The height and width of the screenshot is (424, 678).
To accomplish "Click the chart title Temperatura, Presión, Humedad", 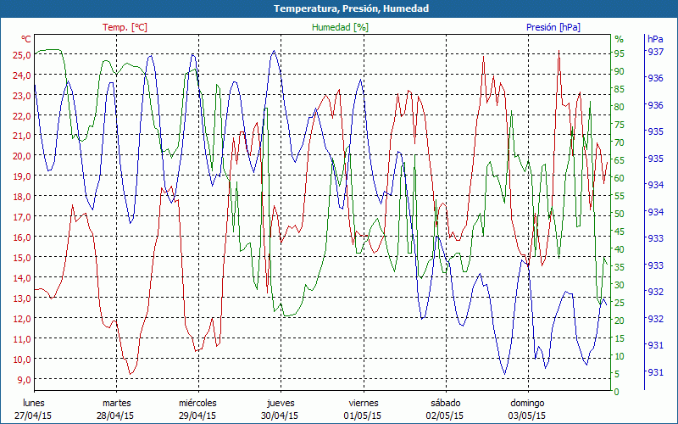I will [339, 8].
